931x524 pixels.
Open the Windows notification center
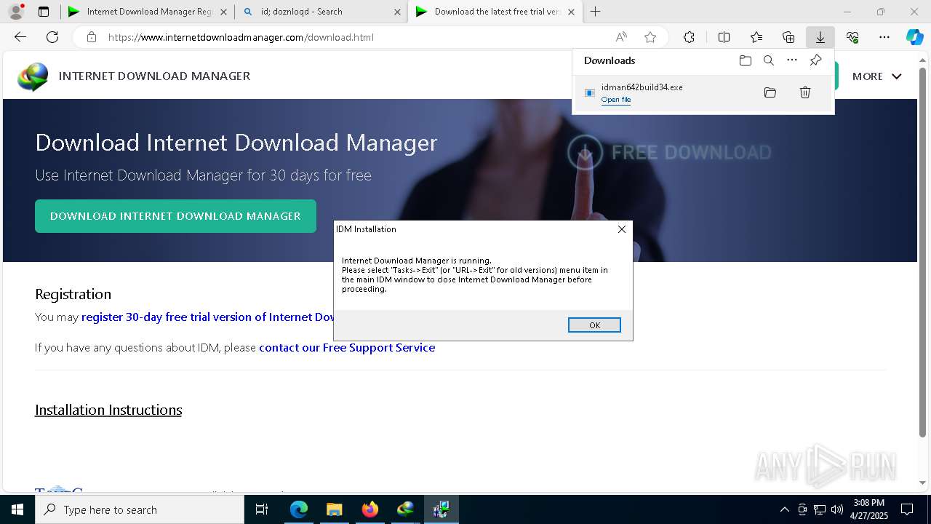click(x=907, y=509)
